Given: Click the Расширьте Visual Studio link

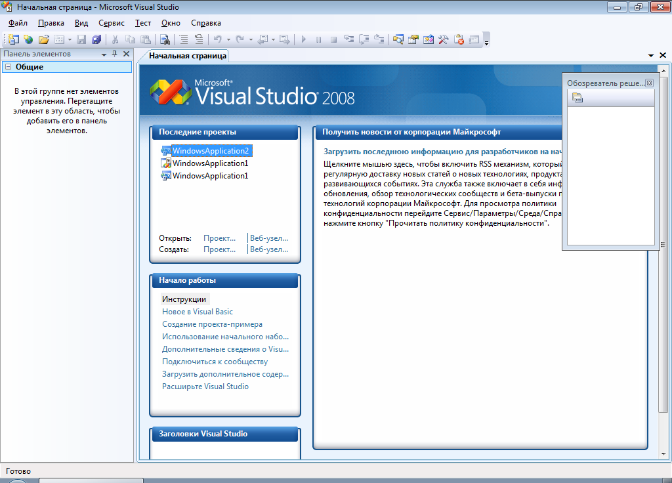Looking at the screenshot, I should pos(205,387).
